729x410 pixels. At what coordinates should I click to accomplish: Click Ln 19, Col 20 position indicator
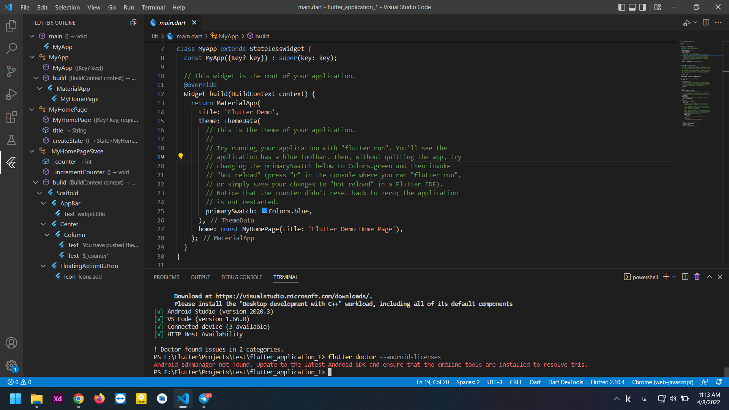tap(432, 382)
